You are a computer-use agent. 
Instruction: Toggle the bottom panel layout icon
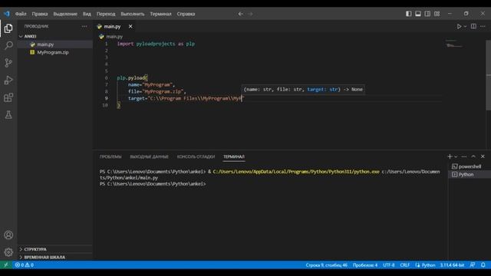(418, 14)
